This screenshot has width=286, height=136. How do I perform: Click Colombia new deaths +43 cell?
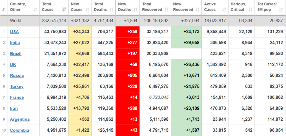coord(127,130)
